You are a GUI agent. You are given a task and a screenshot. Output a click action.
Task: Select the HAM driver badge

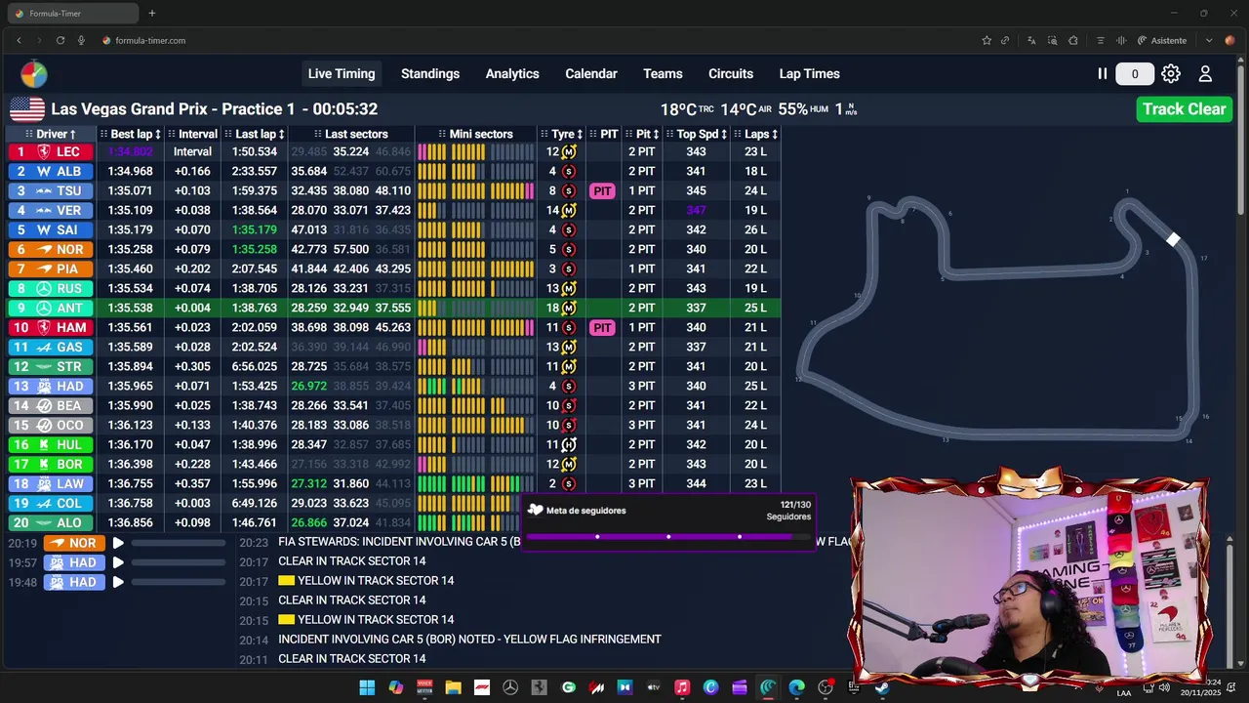51,328
